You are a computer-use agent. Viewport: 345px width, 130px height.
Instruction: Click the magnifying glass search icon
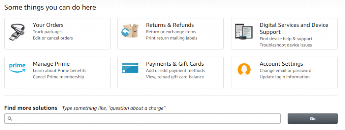[10, 118]
